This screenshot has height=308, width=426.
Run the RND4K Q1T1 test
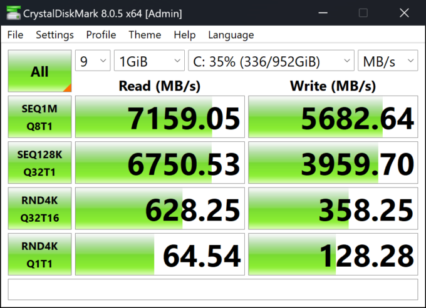[x=39, y=254]
